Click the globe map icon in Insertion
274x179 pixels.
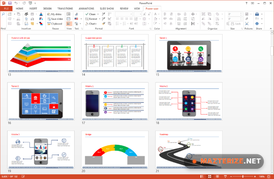click(27, 19)
